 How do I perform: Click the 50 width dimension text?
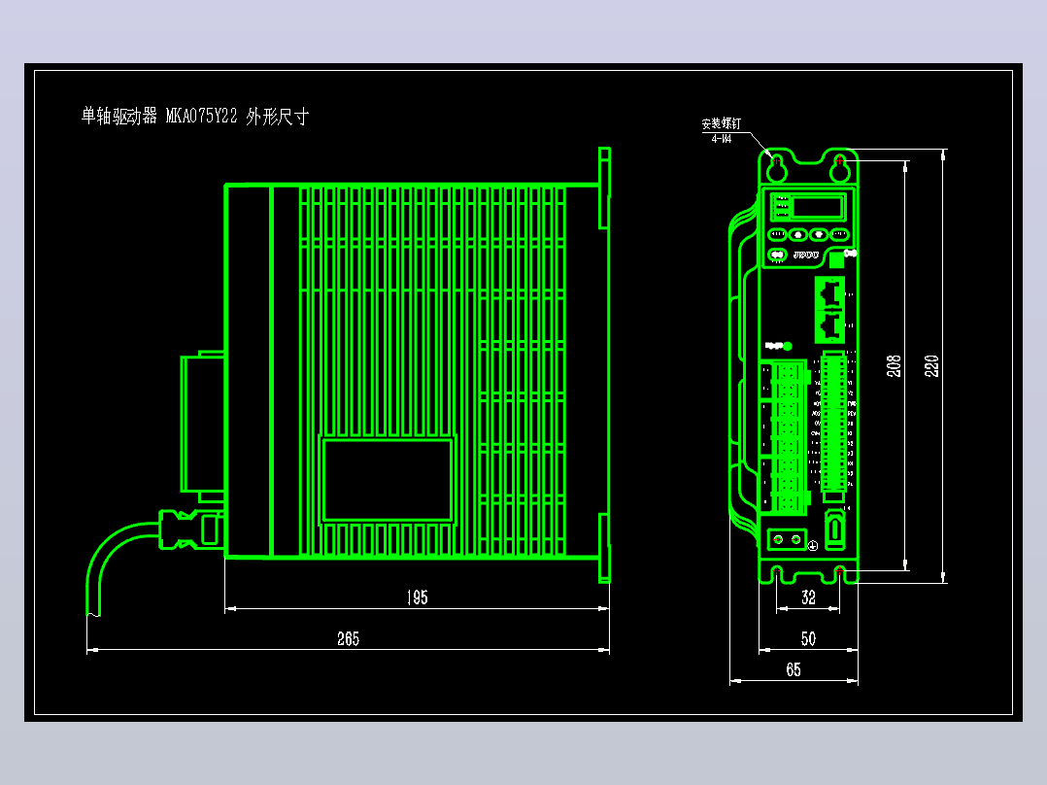(x=808, y=638)
